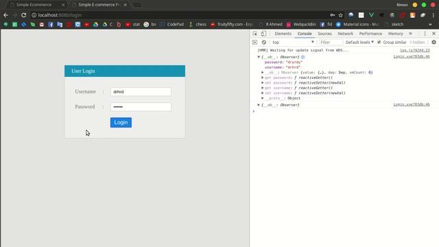Click the '1 hidden' message count
Screen dimensions: 439x247
point(417,43)
